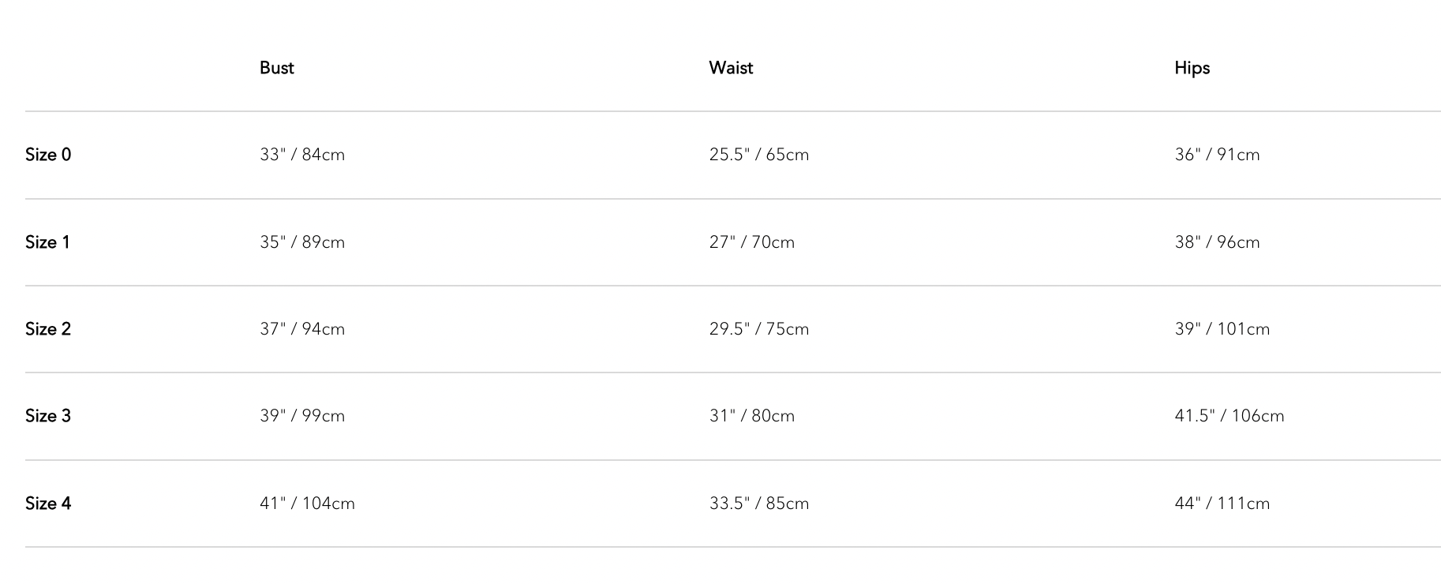Select the Size 0 row label
This screenshot has height=584, width=1441.
pos(48,155)
